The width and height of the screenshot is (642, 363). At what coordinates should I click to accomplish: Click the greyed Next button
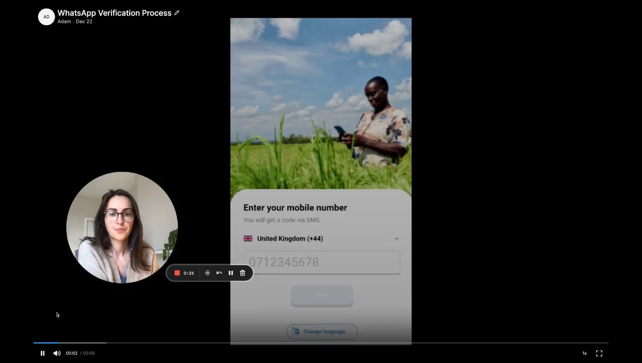pyautogui.click(x=322, y=295)
